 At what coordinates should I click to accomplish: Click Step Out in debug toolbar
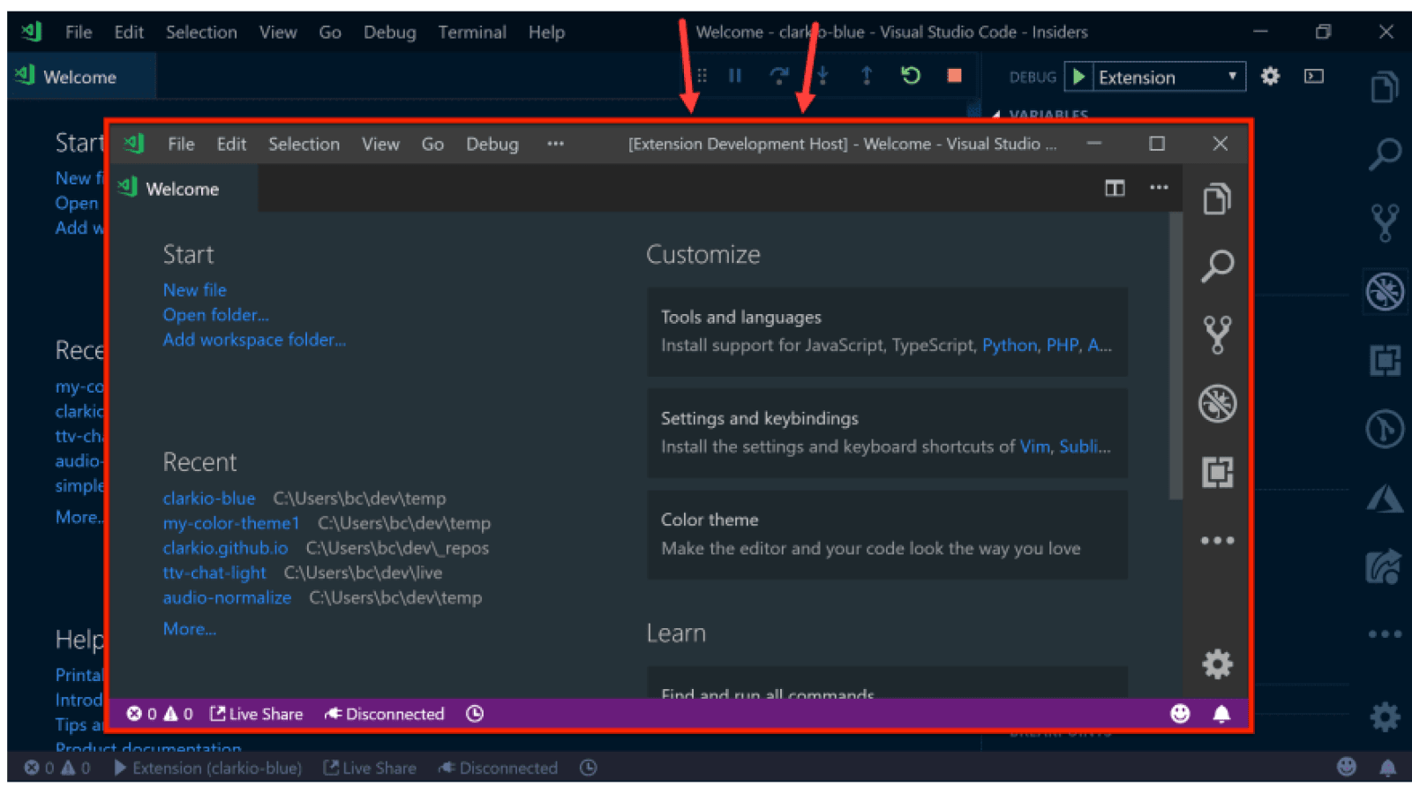(867, 76)
